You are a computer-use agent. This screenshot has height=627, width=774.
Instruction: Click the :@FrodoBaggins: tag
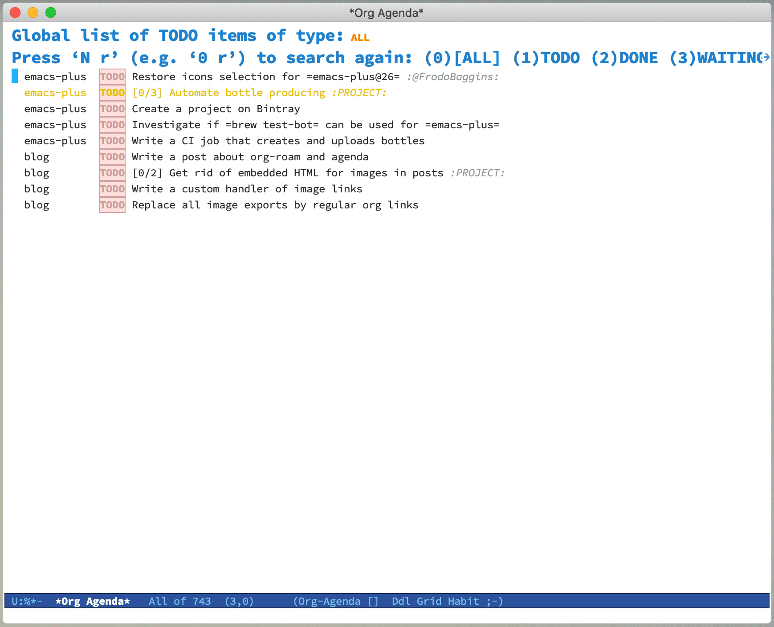tap(452, 77)
